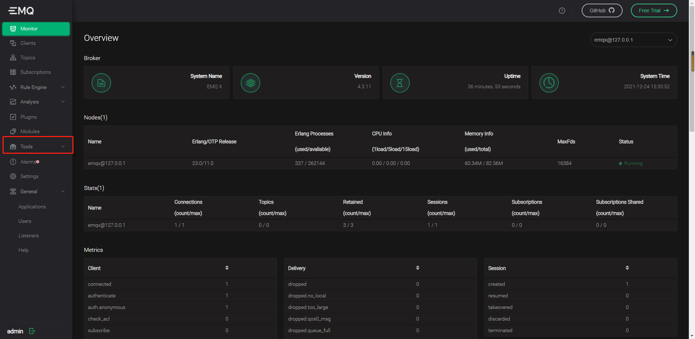695x339 pixels.
Task: Click the Running status of the node
Action: pyautogui.click(x=631, y=163)
